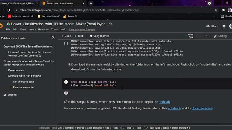This screenshot has width=232, height=130.
Task: Open the RAM Disk resources dropdown arrow
Action: (206, 36)
